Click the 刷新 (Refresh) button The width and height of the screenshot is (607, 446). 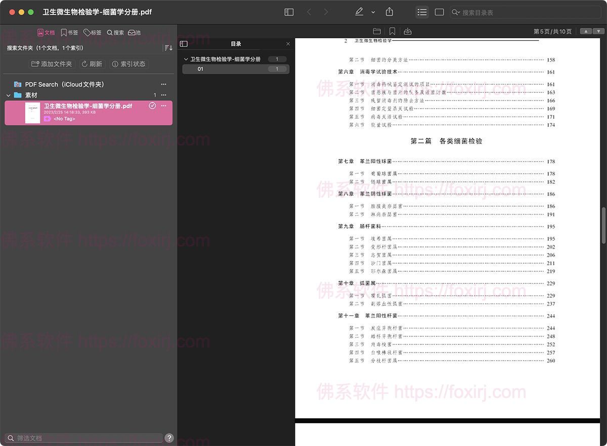click(92, 64)
